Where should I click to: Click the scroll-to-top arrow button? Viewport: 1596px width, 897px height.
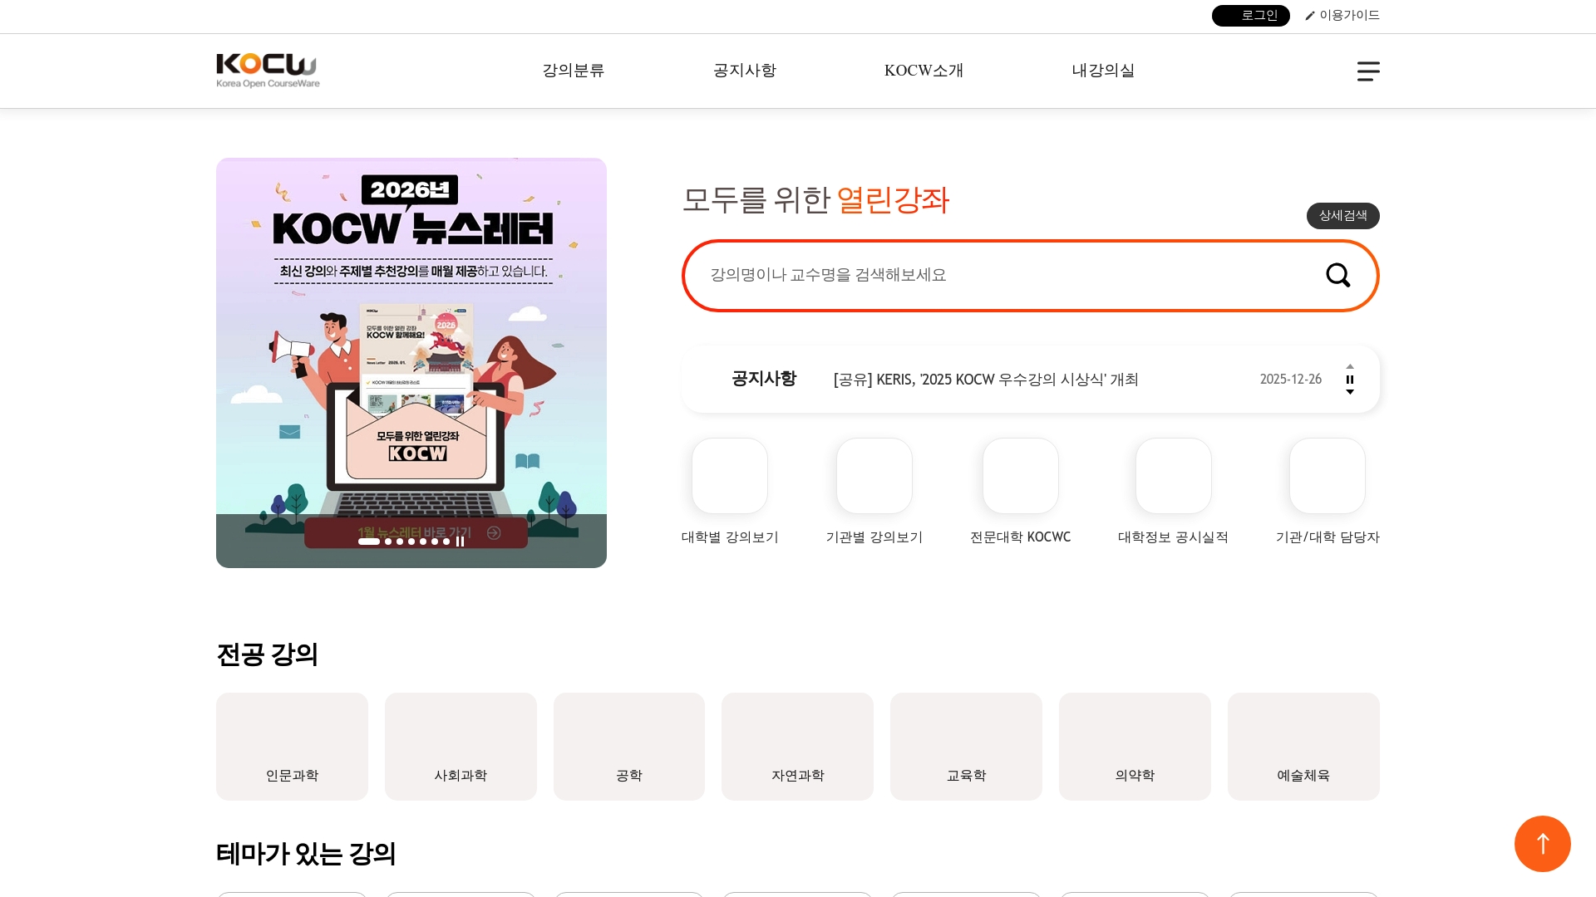click(x=1543, y=844)
